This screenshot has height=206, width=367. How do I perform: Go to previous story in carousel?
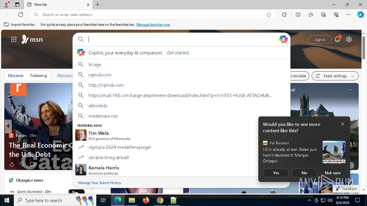(8, 126)
